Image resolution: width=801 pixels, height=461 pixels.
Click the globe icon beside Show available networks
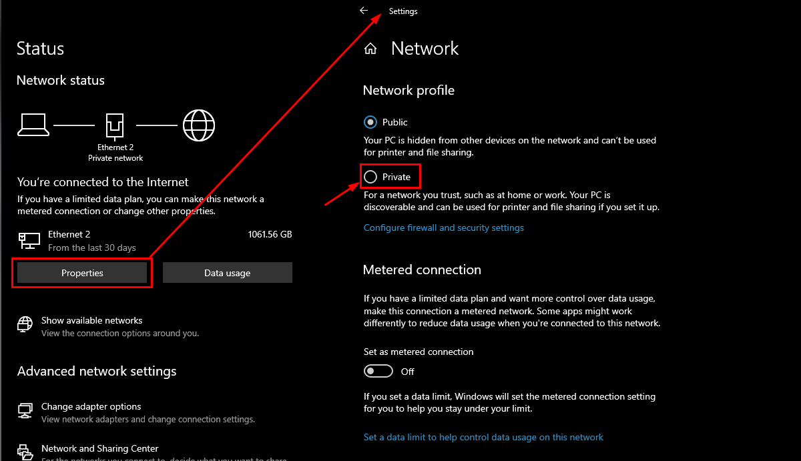pos(25,325)
